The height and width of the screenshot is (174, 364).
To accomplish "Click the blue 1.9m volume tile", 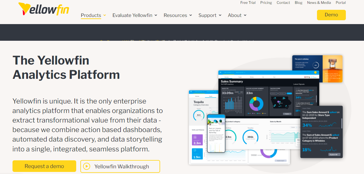I will [x=197, y=154].
